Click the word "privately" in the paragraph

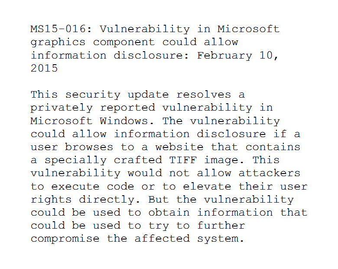click(x=62, y=108)
